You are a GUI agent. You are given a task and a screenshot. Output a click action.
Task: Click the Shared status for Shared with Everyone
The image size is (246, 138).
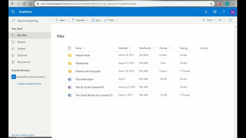point(185,71)
